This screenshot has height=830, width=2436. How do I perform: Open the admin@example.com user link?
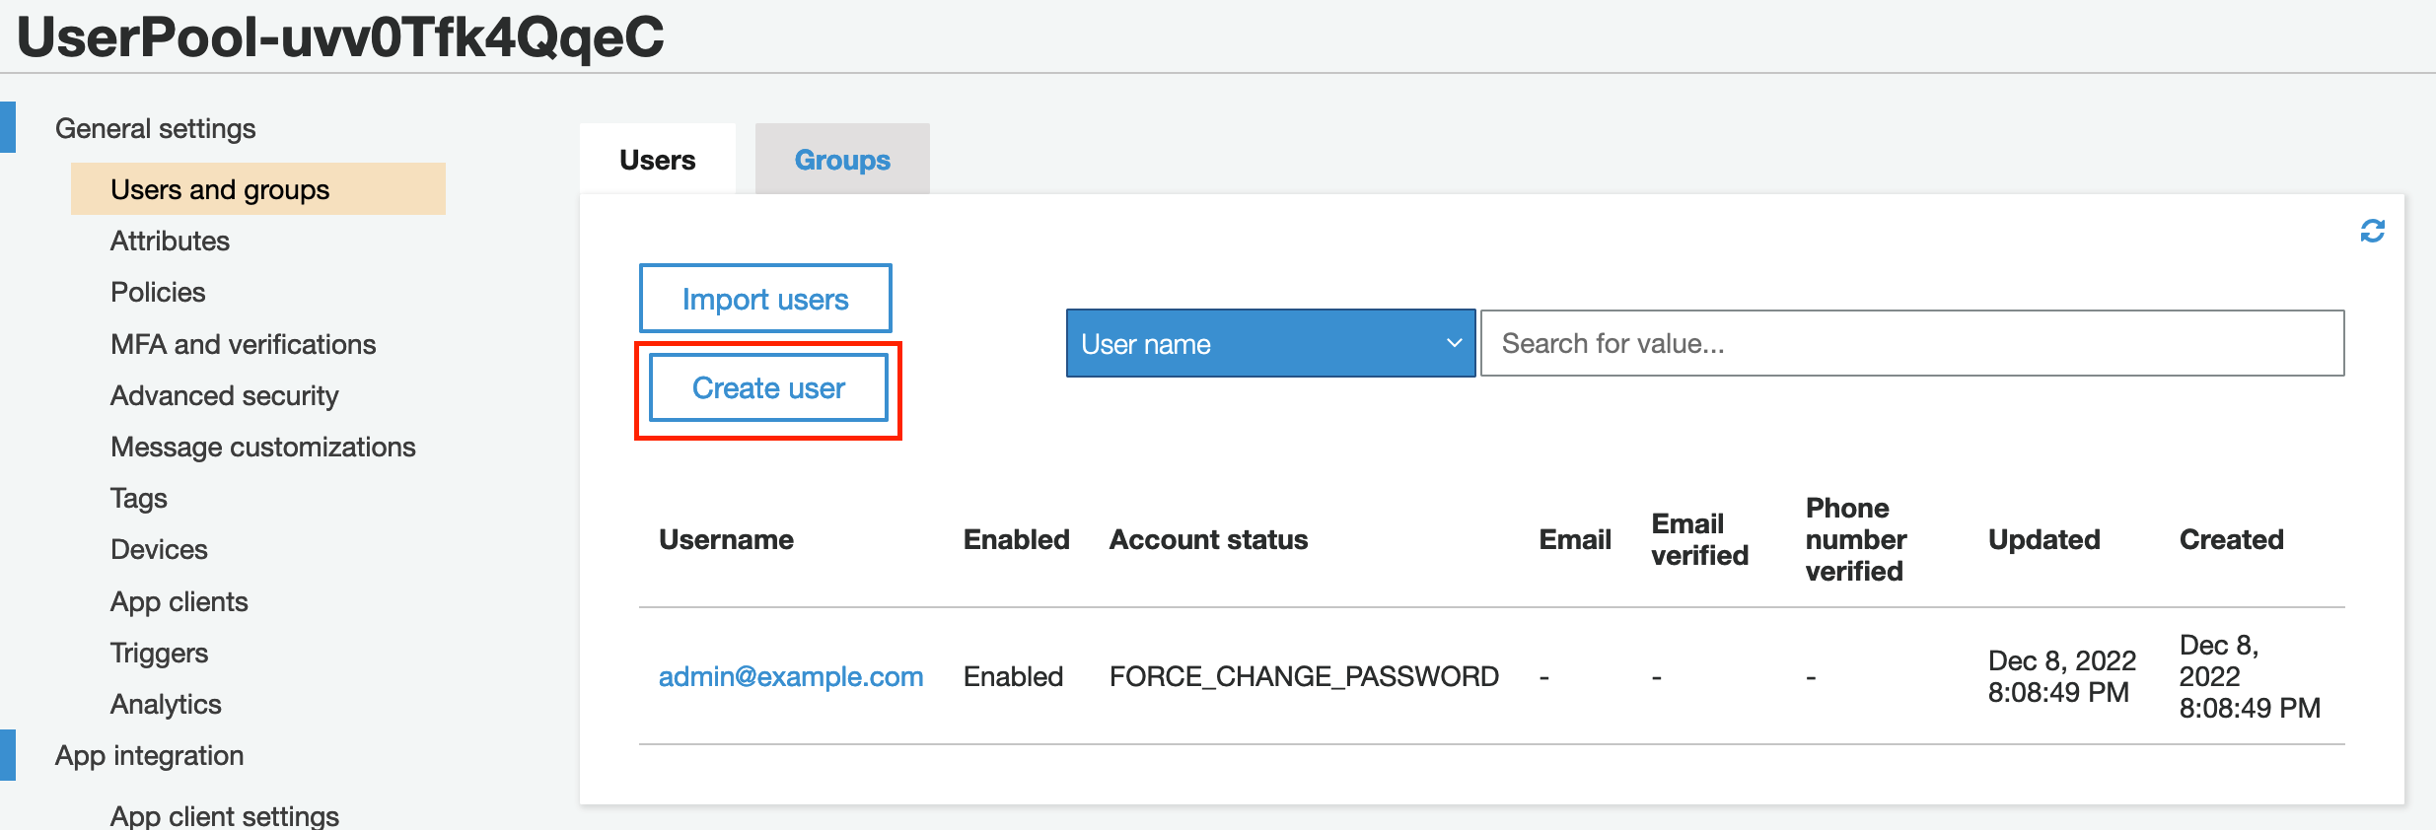pyautogui.click(x=791, y=676)
